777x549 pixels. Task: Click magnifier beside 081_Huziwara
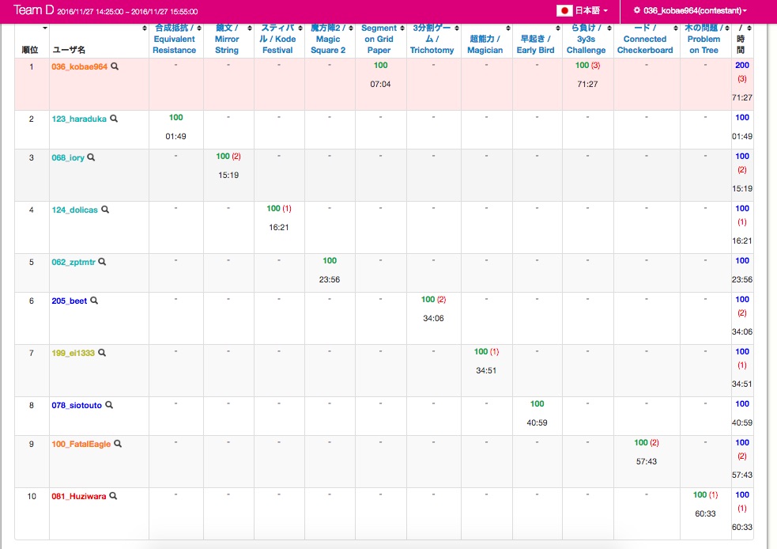113,495
